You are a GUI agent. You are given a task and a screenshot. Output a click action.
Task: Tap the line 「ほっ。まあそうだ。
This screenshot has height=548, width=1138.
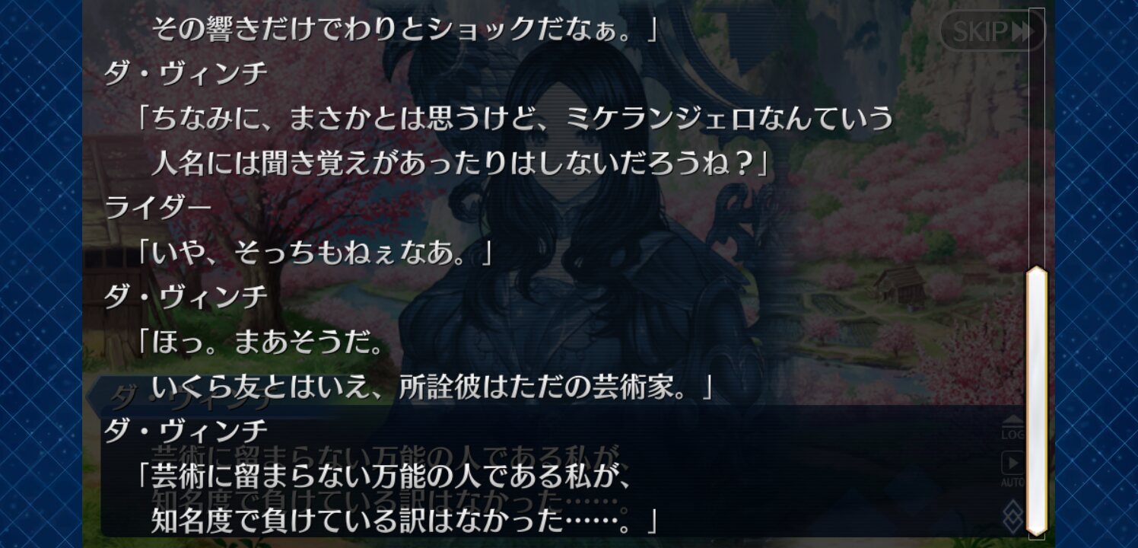(259, 343)
